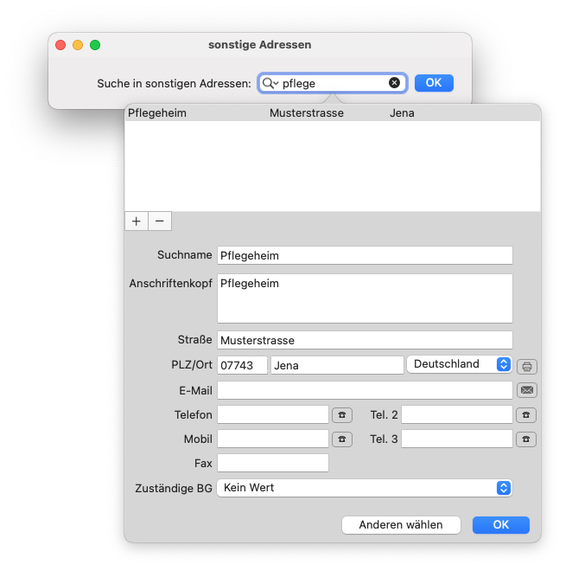Screen dimensions: 572x577
Task: Clear the 'pflege' search text
Action: click(394, 83)
